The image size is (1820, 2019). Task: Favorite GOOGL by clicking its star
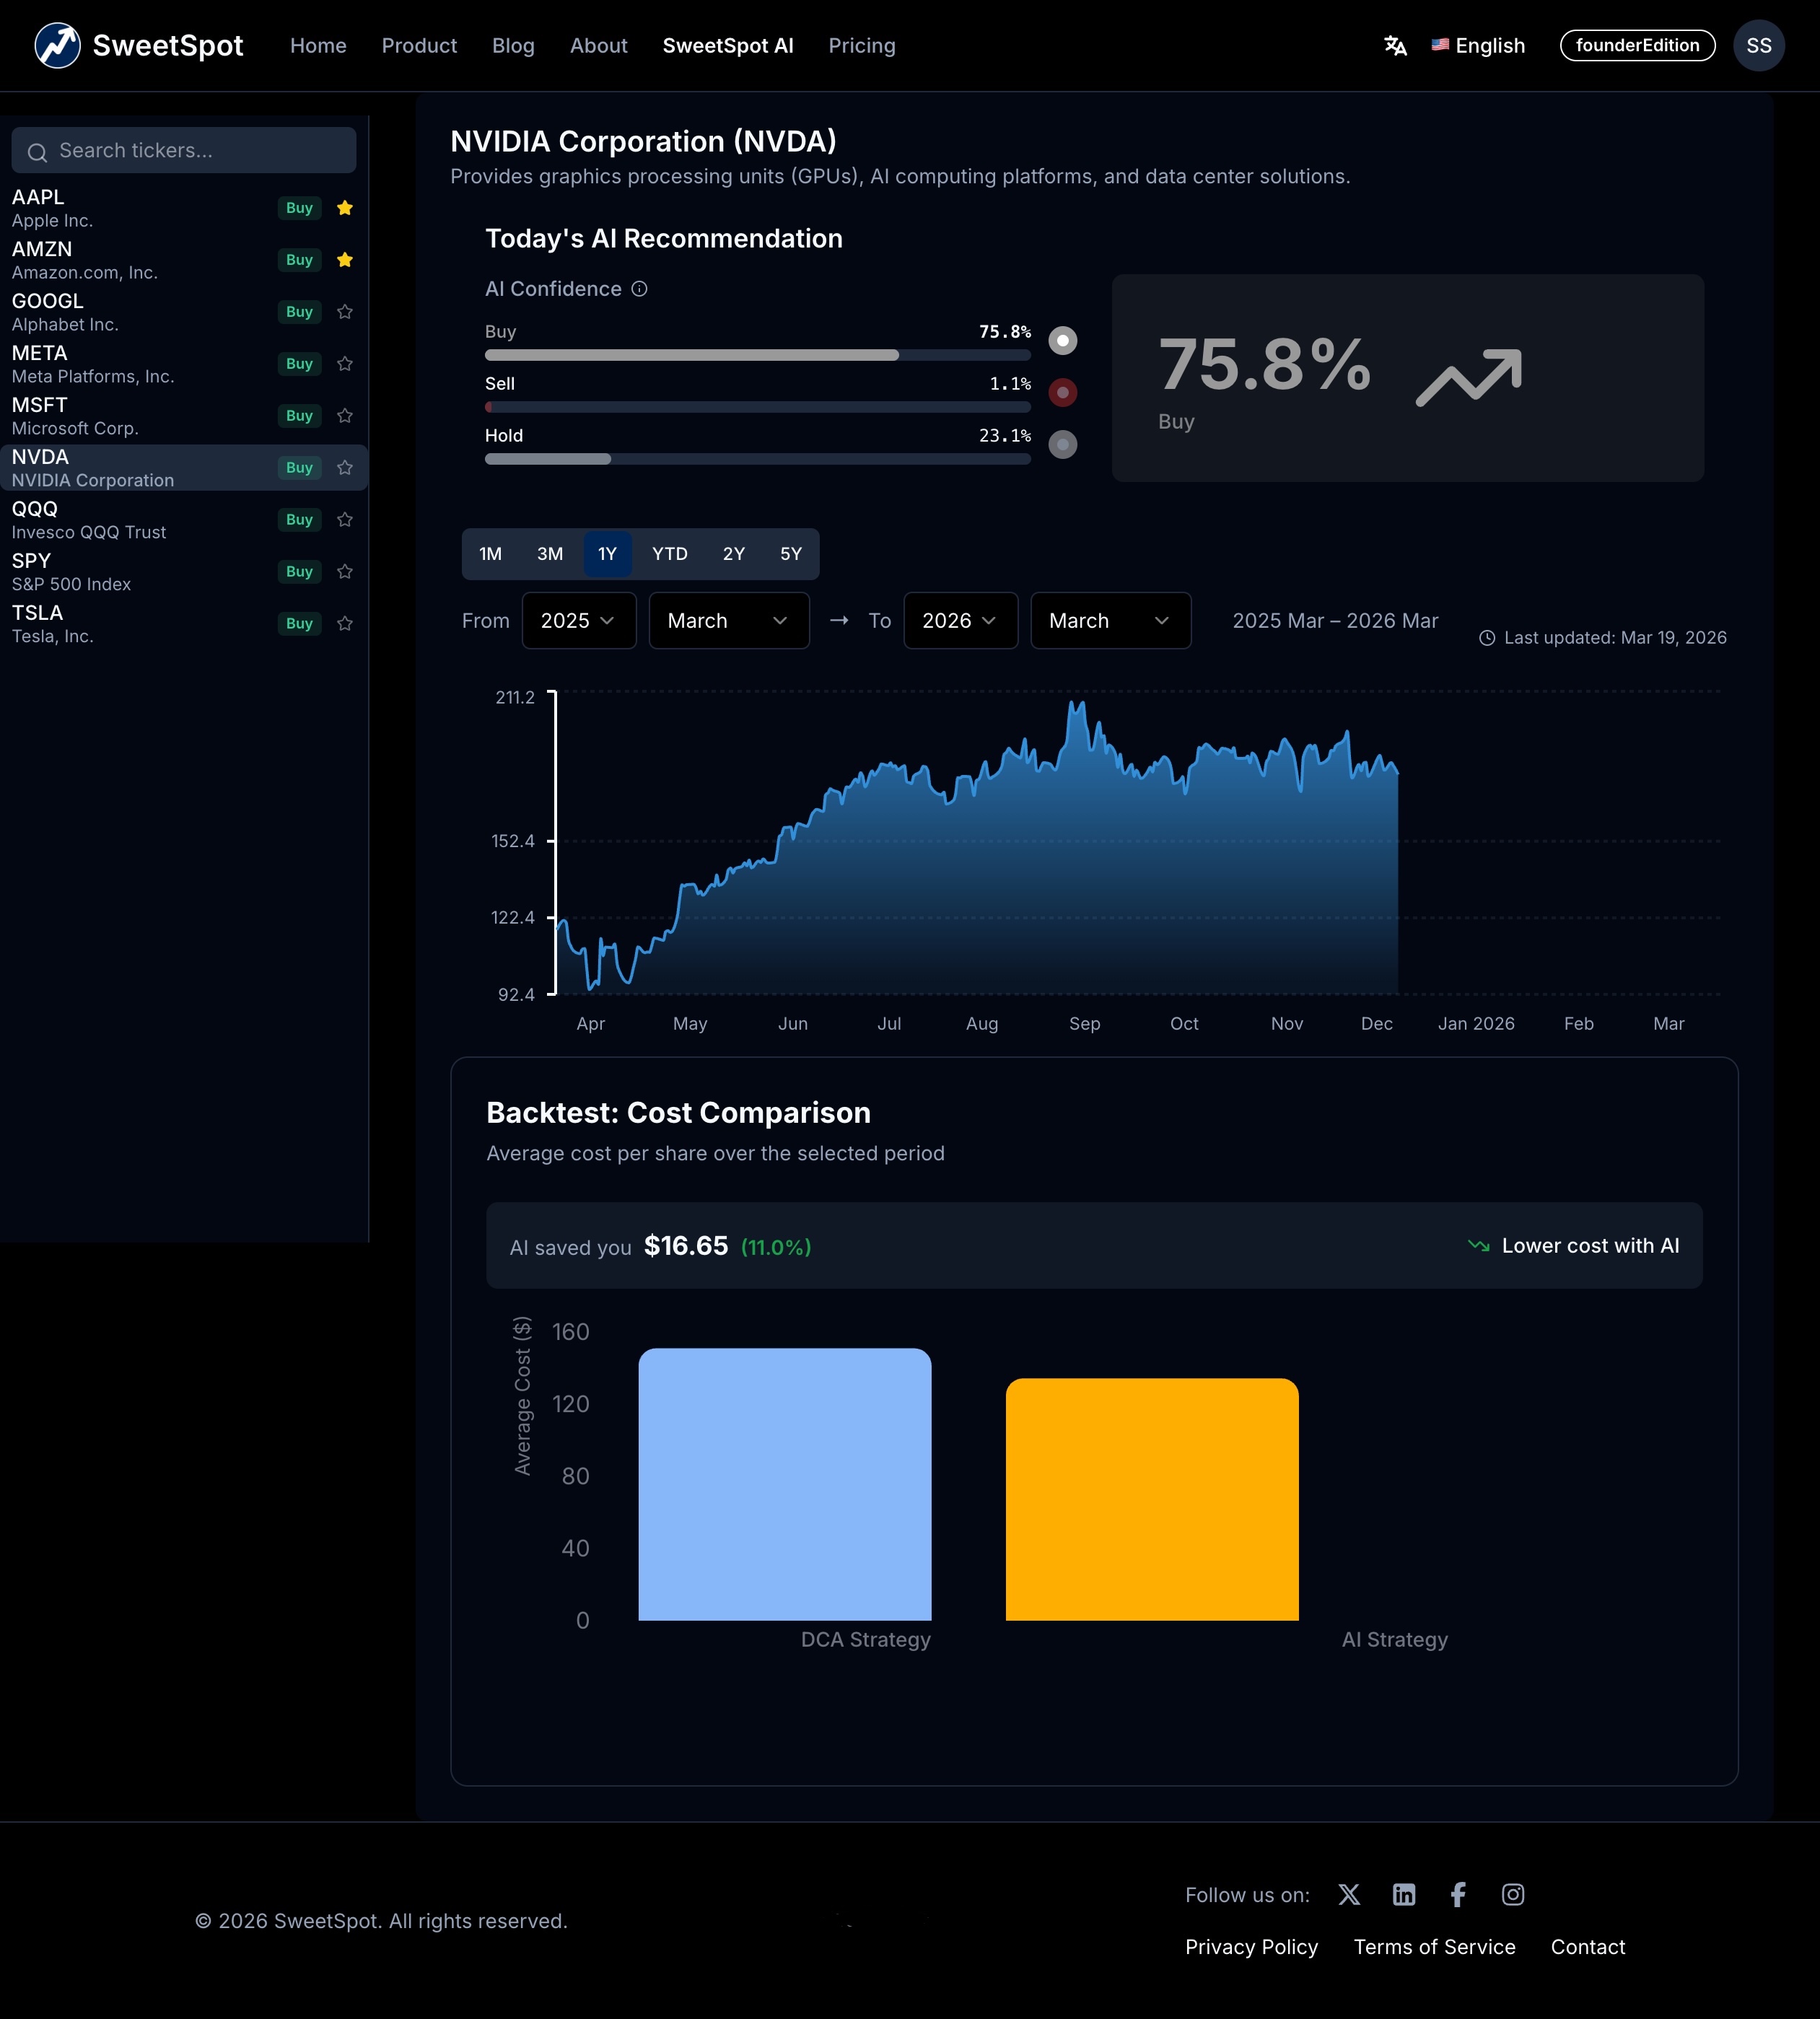point(345,311)
